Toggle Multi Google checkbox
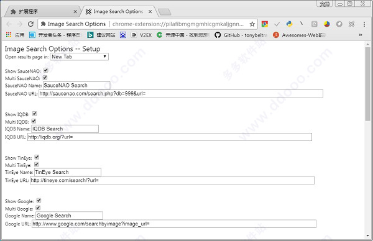373x241 pixels. tap(38, 208)
